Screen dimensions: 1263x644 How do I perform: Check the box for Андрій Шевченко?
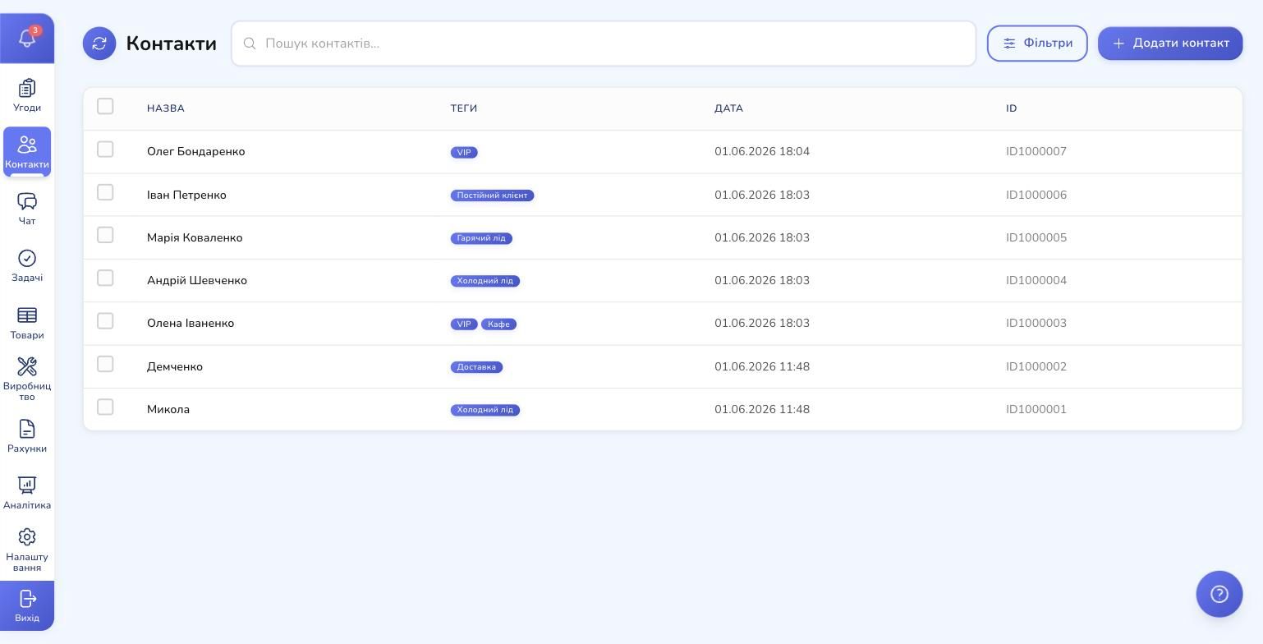(105, 278)
